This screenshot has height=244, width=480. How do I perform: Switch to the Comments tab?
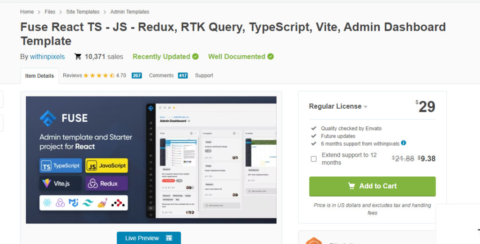pyautogui.click(x=160, y=75)
